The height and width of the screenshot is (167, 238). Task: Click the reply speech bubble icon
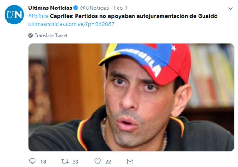click(32, 161)
